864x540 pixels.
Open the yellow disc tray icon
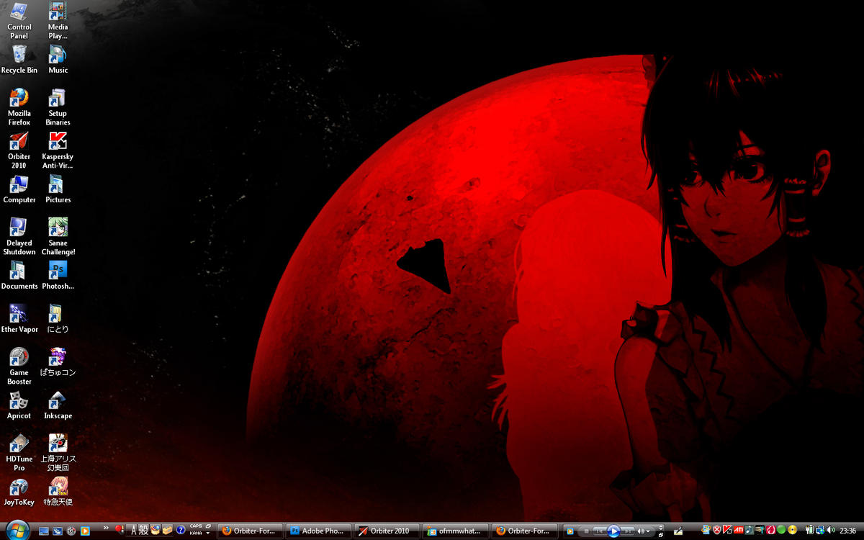[x=792, y=531]
